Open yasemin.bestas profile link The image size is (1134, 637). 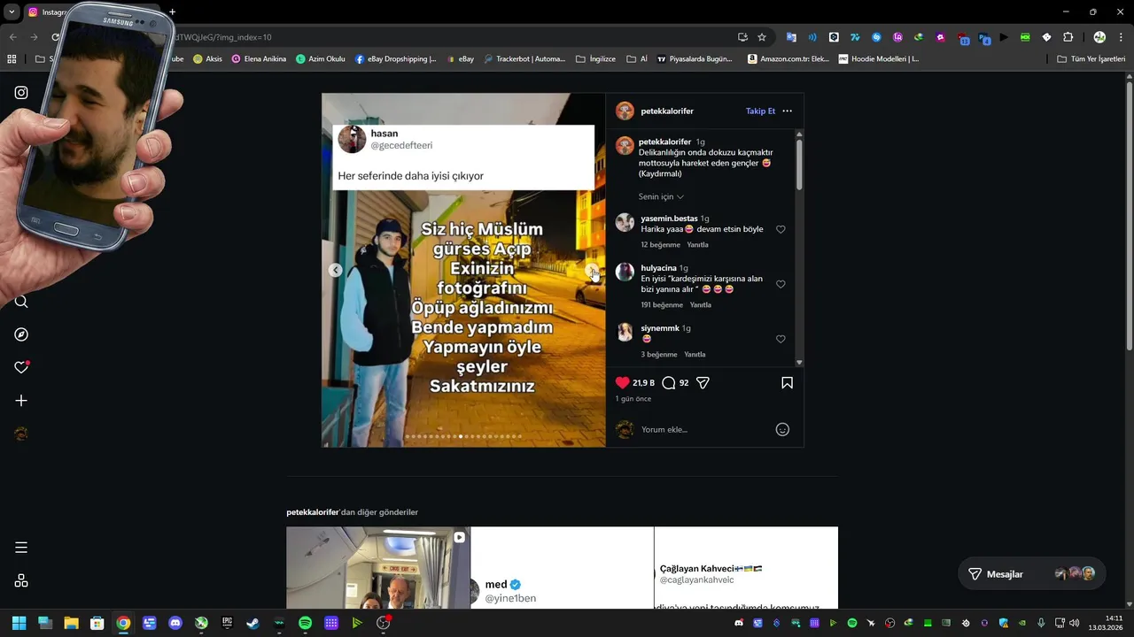[669, 219]
